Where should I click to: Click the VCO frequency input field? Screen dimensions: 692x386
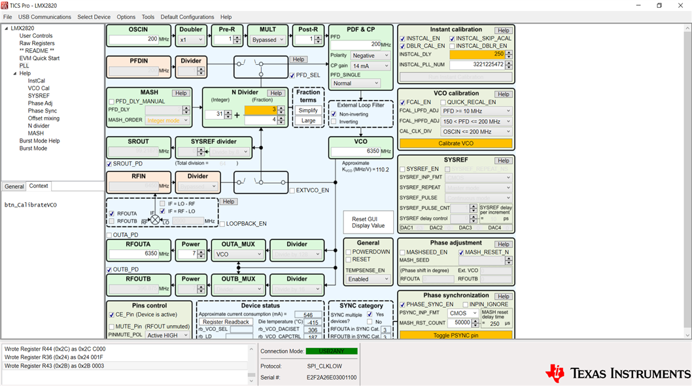tap(355, 151)
